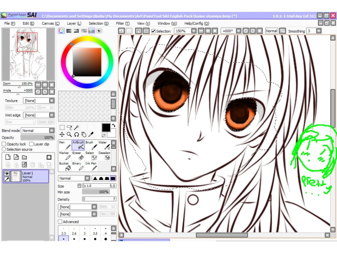Click the layer Opacity slider
Viewport: 337px width, 253px height.
(x=38, y=137)
